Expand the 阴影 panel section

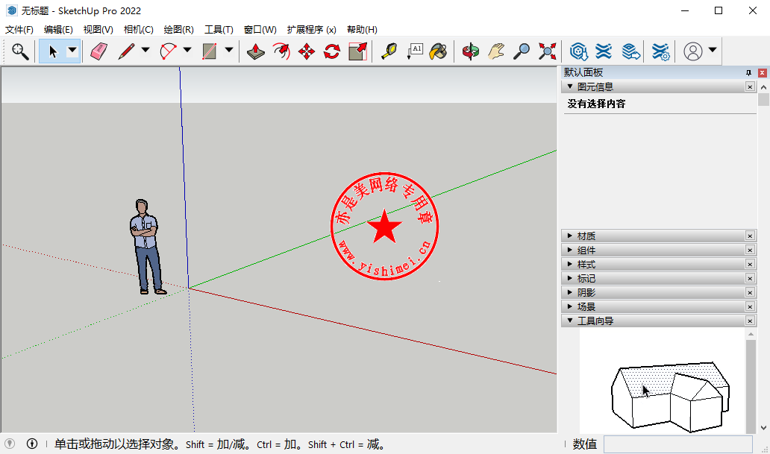pos(569,292)
